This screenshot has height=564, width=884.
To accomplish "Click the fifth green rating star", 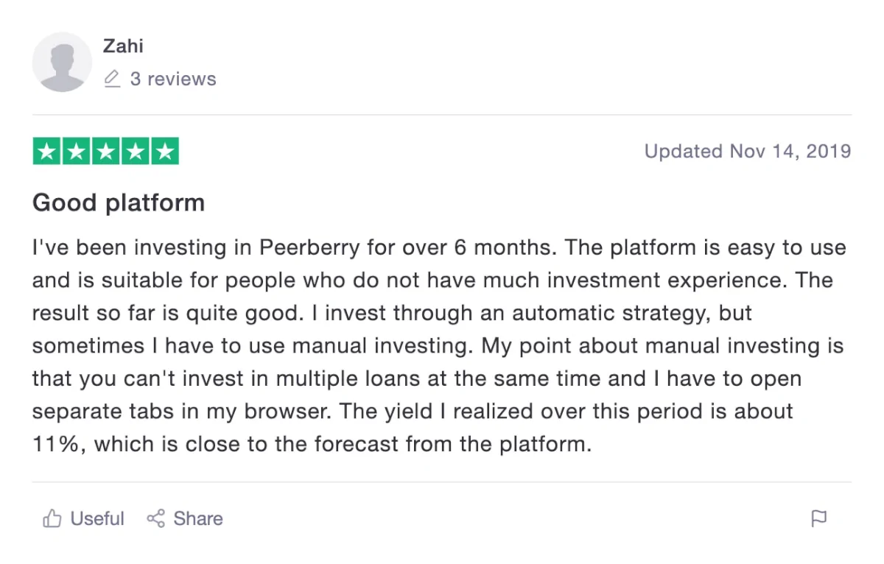I will pos(165,152).
